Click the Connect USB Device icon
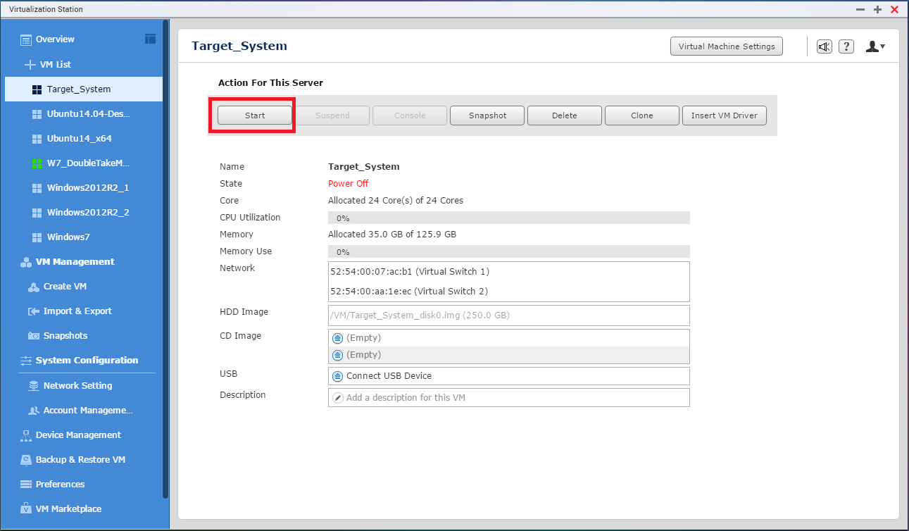 pyautogui.click(x=337, y=376)
